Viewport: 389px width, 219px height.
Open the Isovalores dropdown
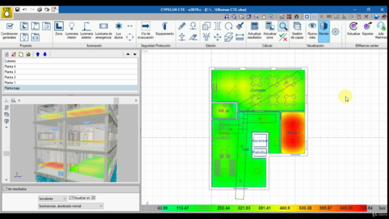[52, 198]
